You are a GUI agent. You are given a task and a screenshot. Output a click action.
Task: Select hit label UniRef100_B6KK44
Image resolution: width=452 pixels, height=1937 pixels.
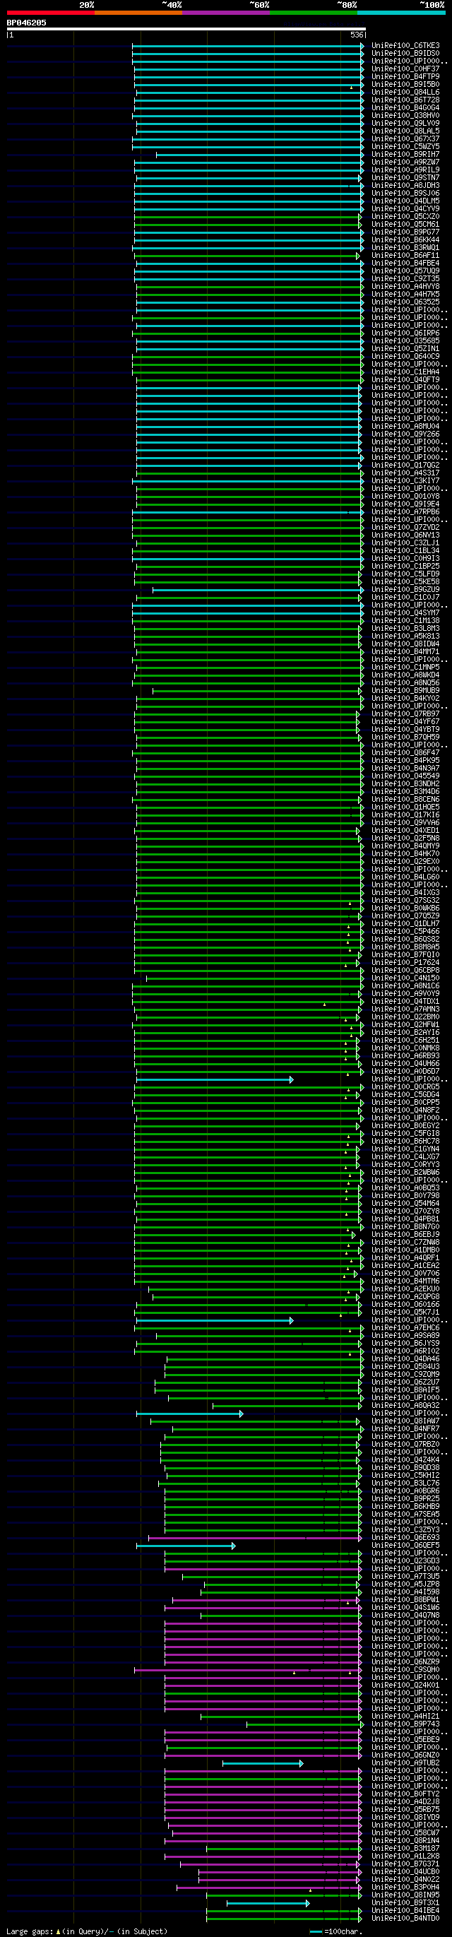405,240
